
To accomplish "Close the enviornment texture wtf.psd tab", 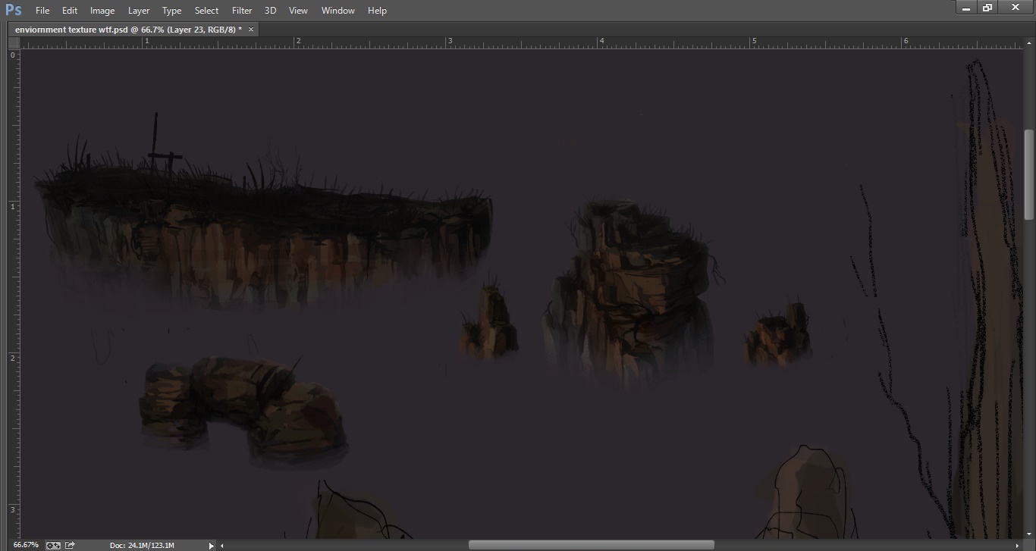I will click(251, 30).
